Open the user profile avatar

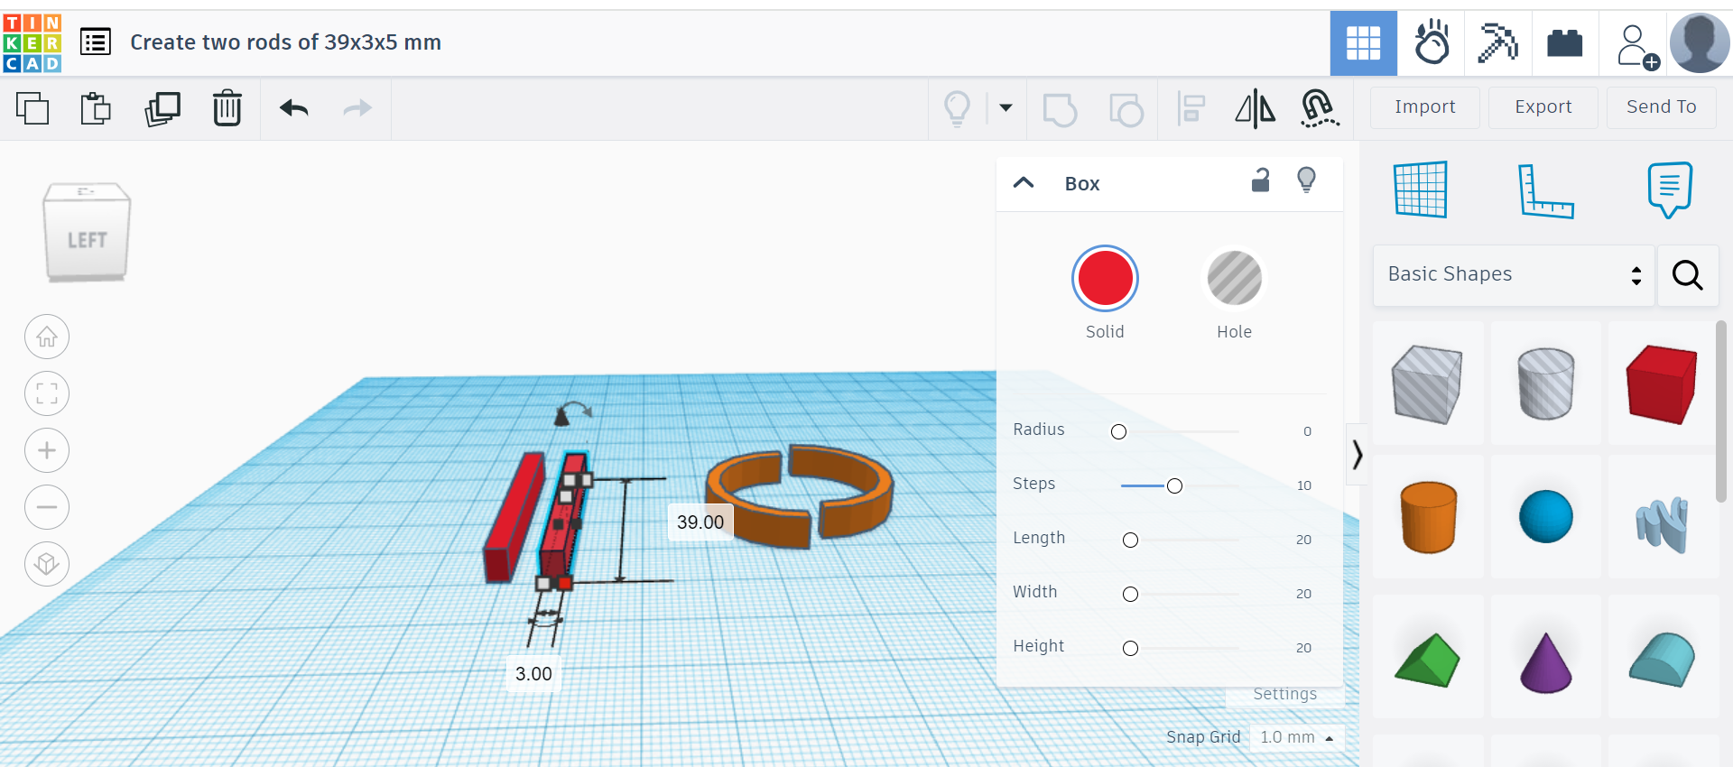click(1700, 42)
